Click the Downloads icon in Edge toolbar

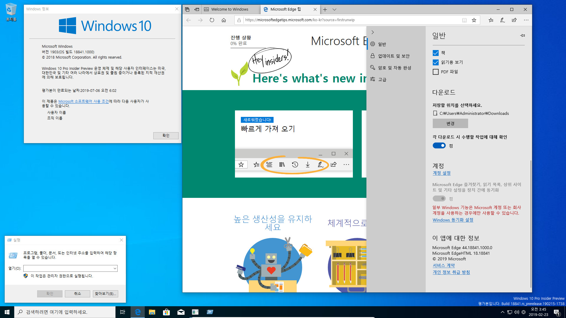[x=308, y=165]
